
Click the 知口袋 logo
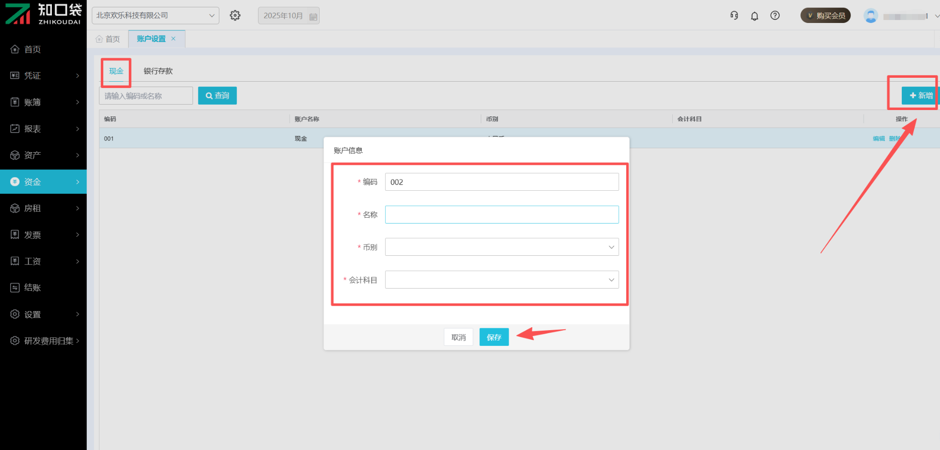point(43,14)
